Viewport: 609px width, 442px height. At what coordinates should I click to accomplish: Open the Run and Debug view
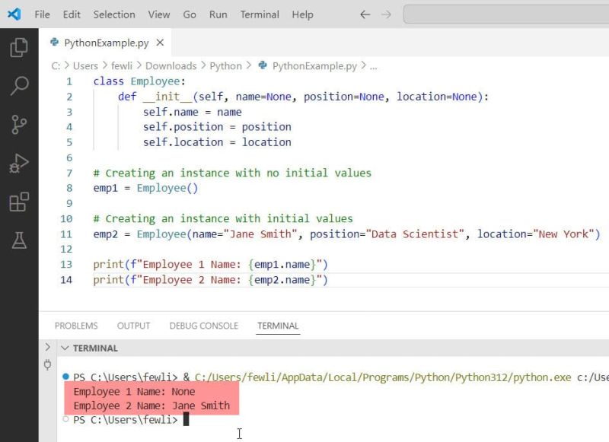(18, 162)
